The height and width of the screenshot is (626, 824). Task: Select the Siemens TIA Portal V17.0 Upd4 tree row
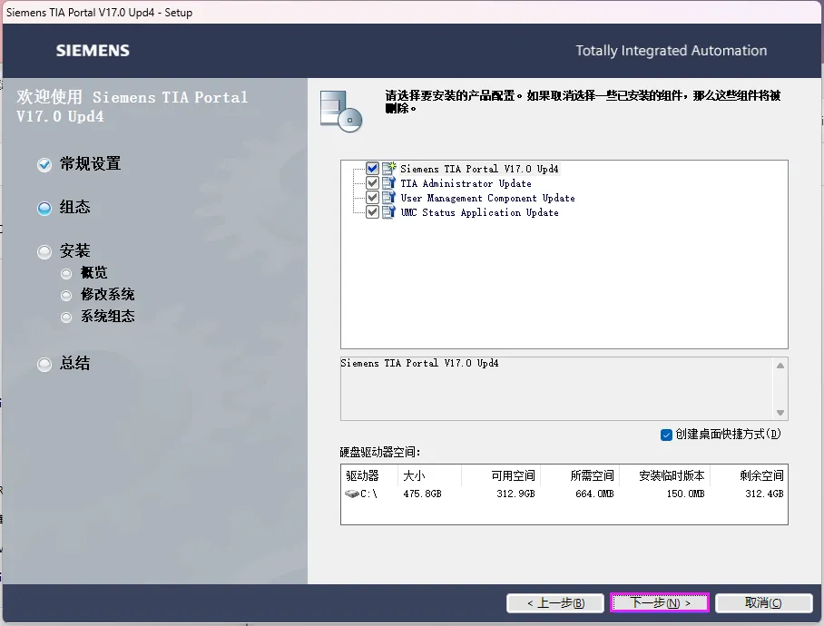coord(479,169)
